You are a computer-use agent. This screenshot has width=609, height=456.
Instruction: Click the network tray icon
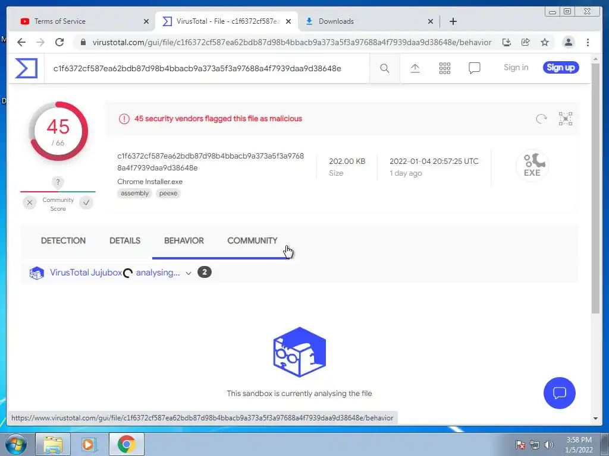click(535, 445)
